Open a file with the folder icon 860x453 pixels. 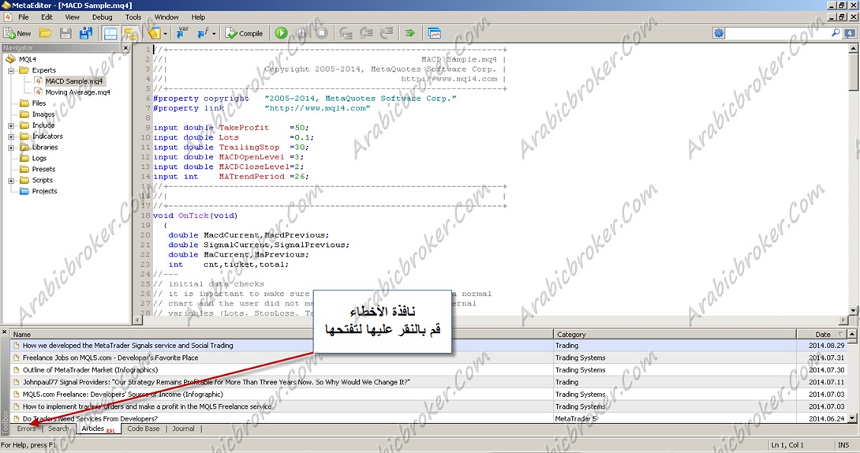(45, 33)
